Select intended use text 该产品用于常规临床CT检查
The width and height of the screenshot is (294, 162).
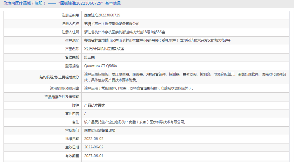coord(139,89)
